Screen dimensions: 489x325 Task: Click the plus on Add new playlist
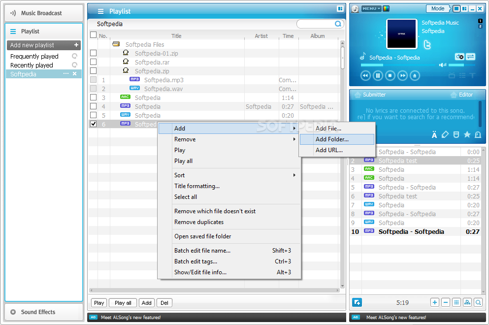tap(76, 45)
